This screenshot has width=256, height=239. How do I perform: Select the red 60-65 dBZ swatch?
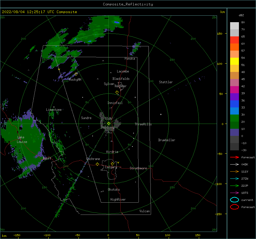pos(234,40)
